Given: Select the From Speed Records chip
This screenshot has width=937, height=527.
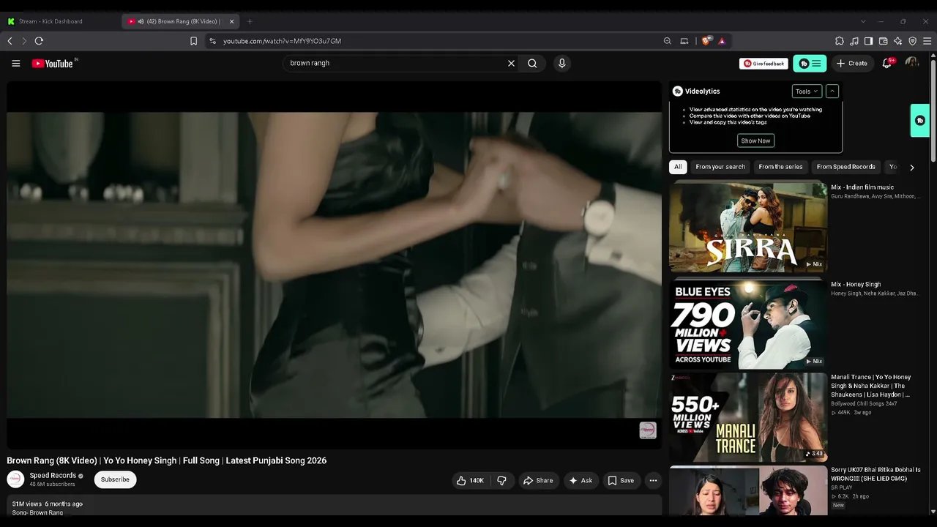Looking at the screenshot, I should pos(845,167).
